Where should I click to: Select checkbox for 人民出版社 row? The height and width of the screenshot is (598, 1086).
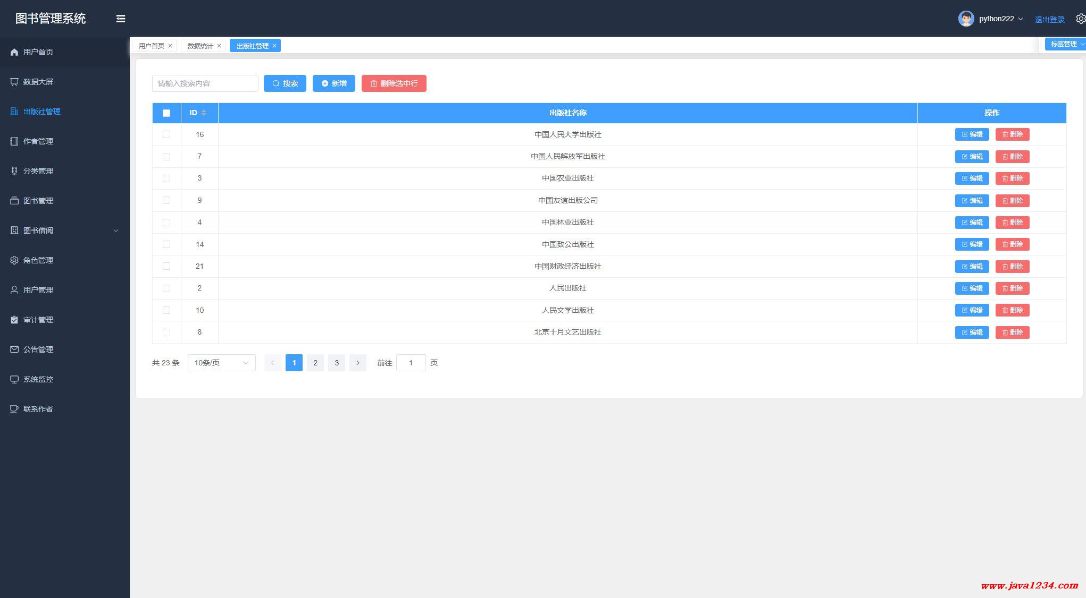166,288
